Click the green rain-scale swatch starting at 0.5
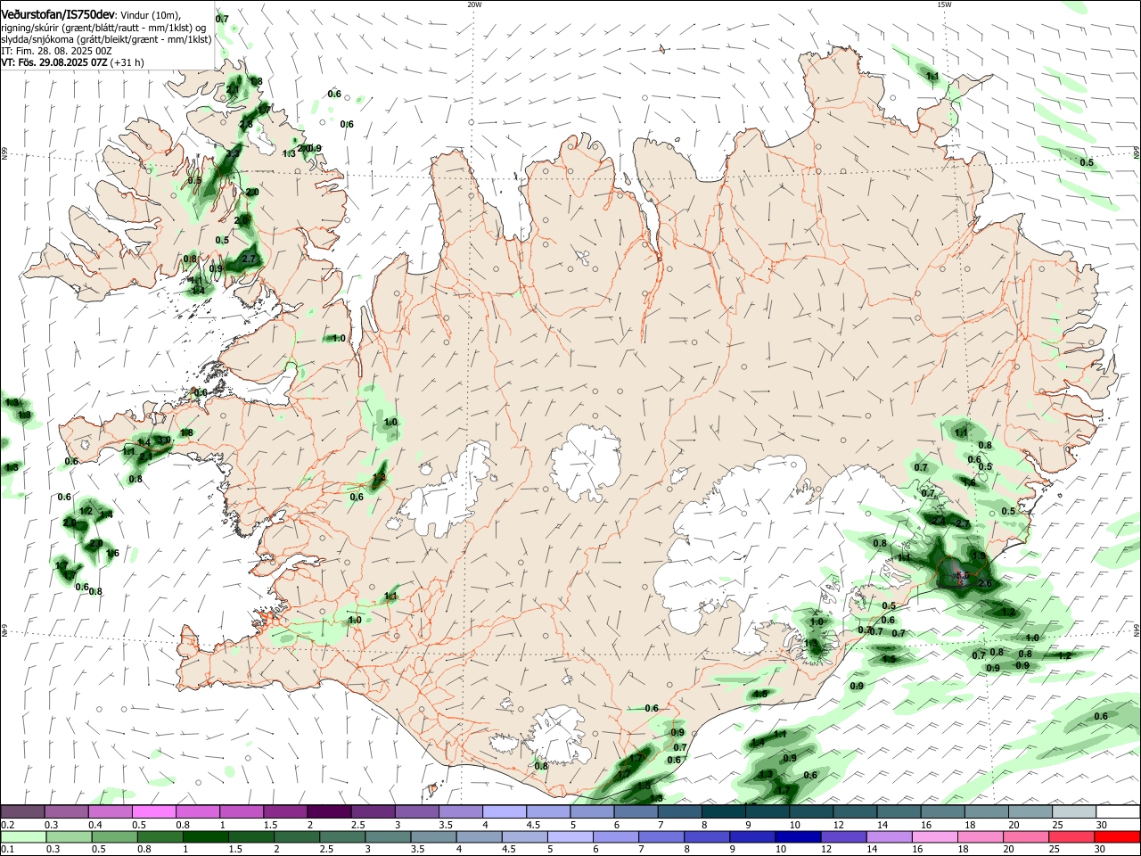Screen dimensions: 1141x856 pos(114,836)
